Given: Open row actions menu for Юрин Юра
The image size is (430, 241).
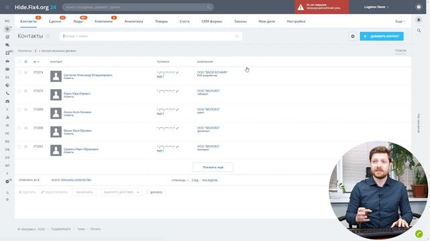Looking at the screenshot, I should [26, 91].
